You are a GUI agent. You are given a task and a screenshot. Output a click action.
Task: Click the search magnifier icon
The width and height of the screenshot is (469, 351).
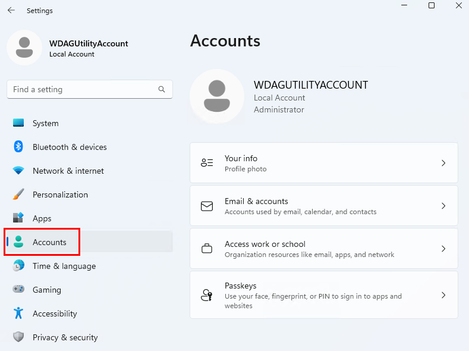(162, 89)
